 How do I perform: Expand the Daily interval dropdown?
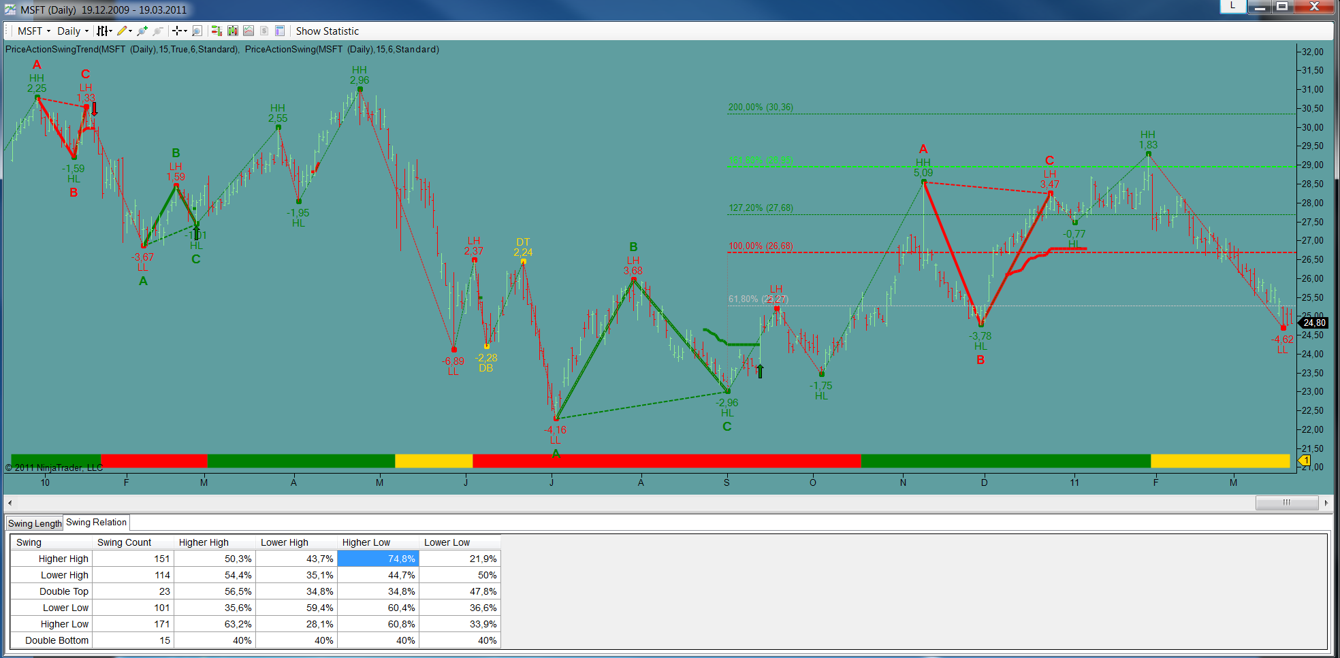click(73, 31)
